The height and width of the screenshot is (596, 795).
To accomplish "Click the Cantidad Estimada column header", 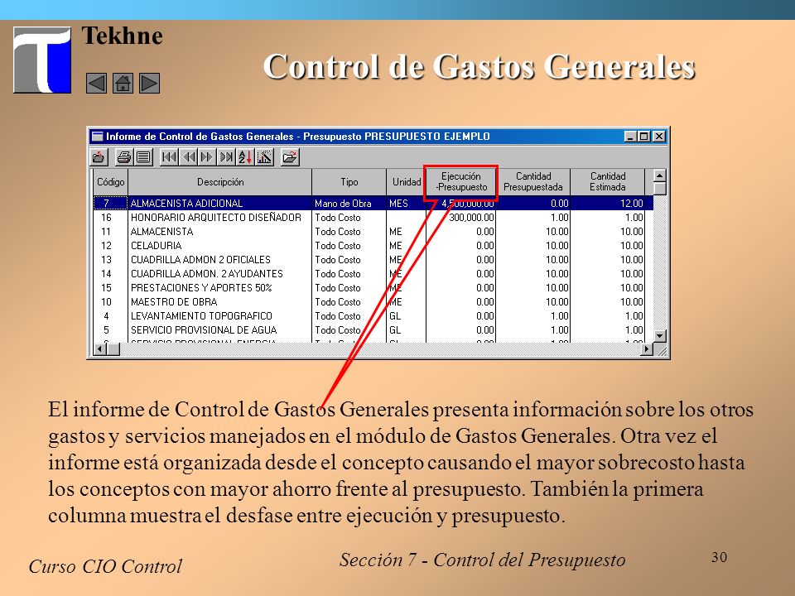I will click(607, 182).
